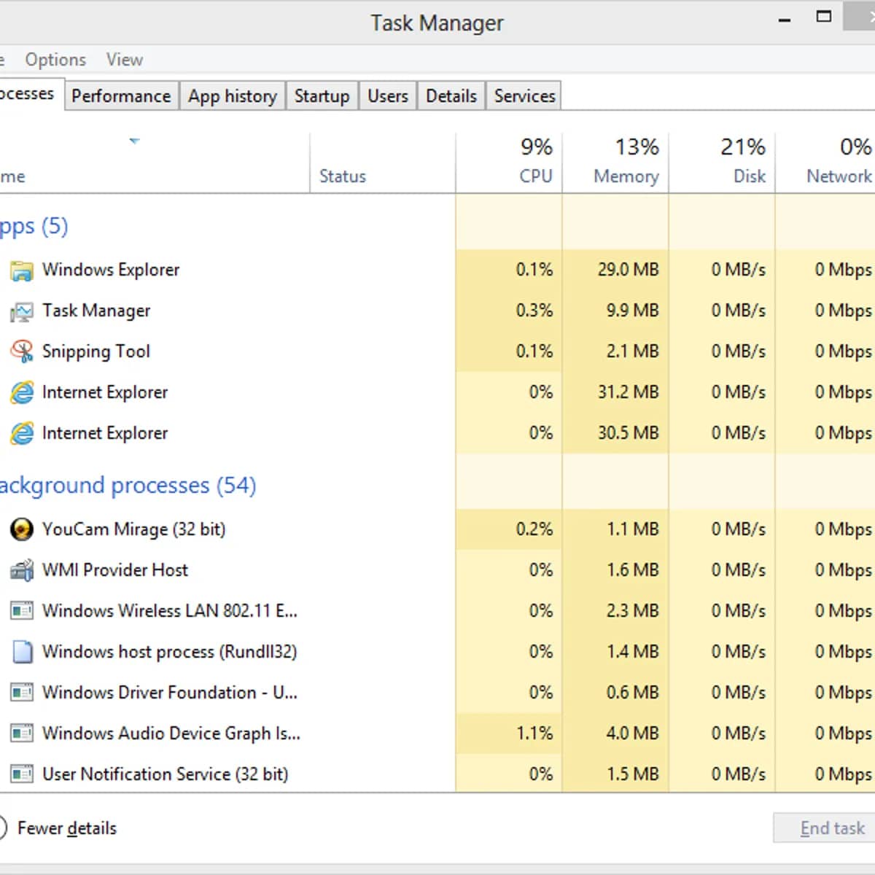This screenshot has height=875, width=875.
Task: Open the Startup tab
Action: 322,96
